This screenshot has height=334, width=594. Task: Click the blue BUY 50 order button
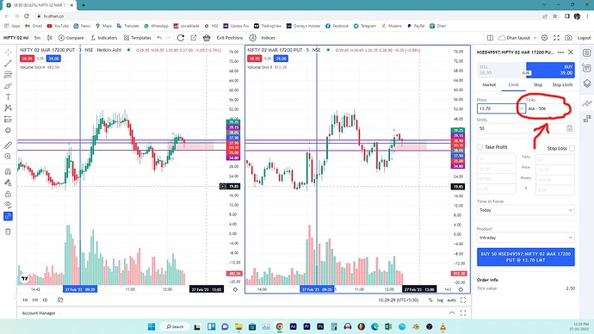point(526,257)
